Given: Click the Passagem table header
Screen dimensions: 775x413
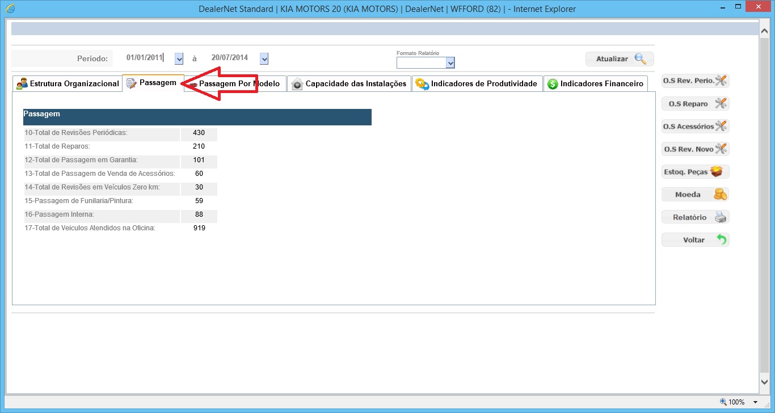Looking at the screenshot, I should click(197, 117).
